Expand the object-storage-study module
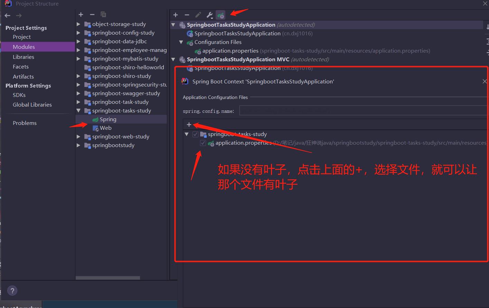The height and width of the screenshot is (308, 489). pyautogui.click(x=78, y=24)
